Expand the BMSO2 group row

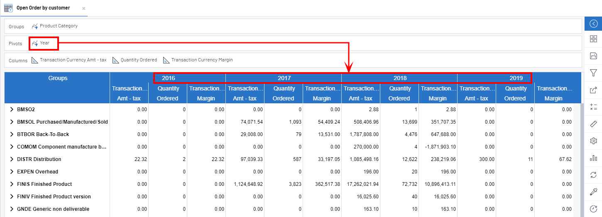[12, 110]
